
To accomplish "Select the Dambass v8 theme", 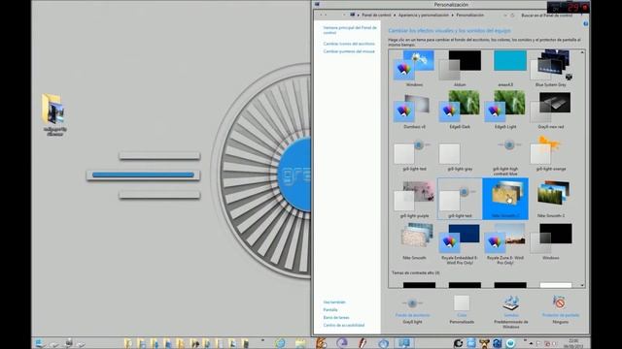I will click(414, 110).
